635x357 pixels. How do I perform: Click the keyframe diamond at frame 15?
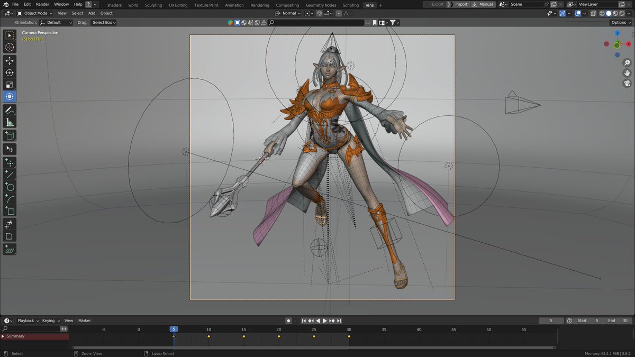(x=244, y=336)
